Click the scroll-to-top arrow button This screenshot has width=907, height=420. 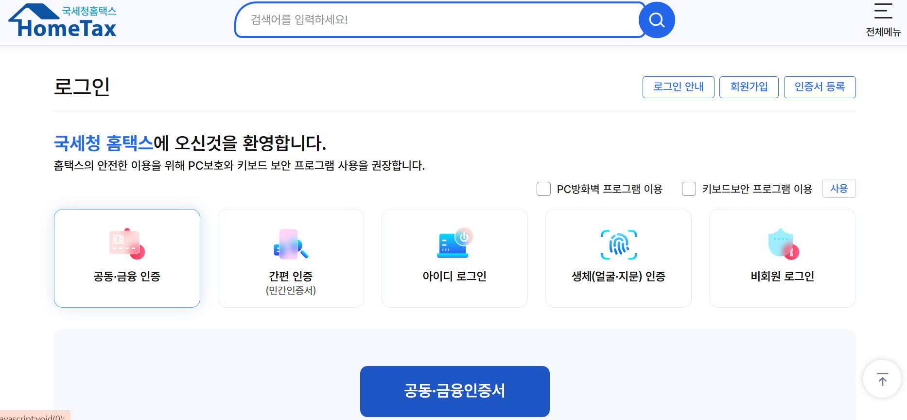[882, 379]
